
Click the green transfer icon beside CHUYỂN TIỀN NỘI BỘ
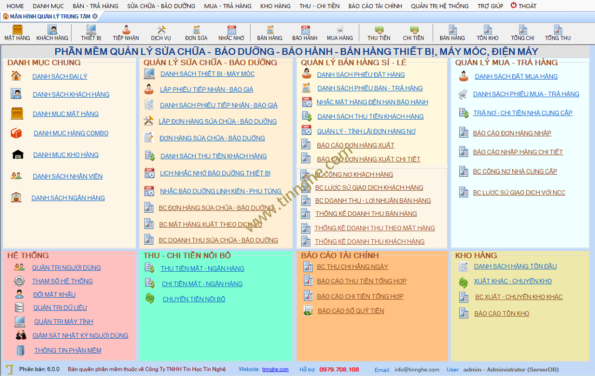point(150,298)
